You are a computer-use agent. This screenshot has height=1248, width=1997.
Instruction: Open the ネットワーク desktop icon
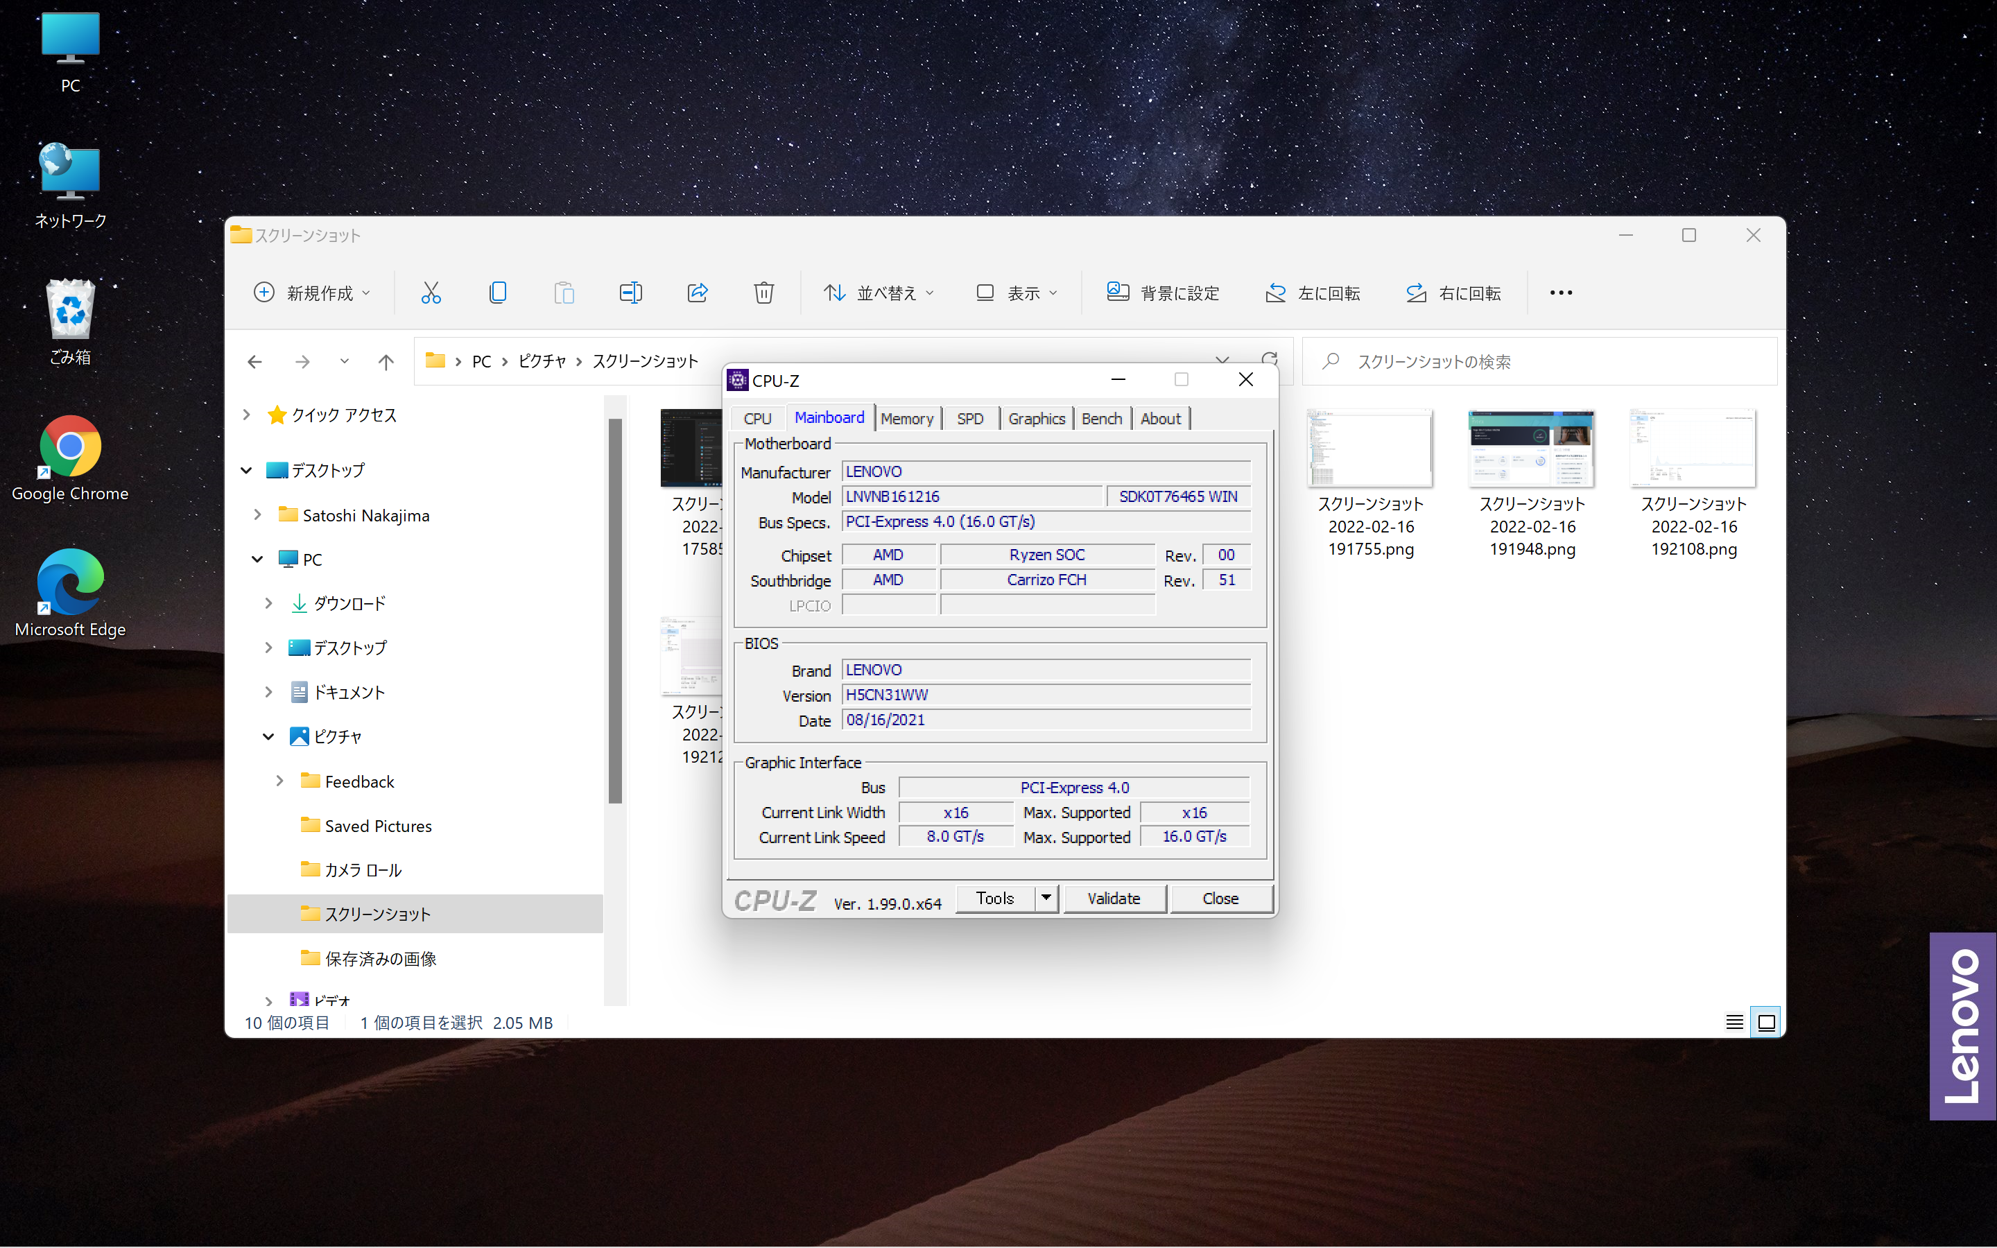[x=70, y=186]
